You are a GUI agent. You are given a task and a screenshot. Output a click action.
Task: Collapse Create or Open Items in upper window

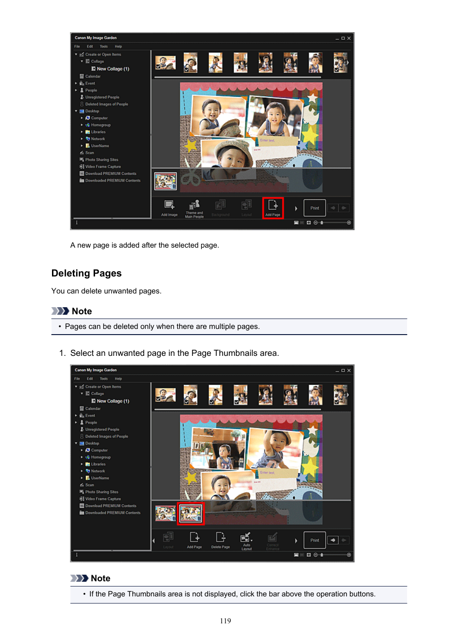[x=76, y=54]
